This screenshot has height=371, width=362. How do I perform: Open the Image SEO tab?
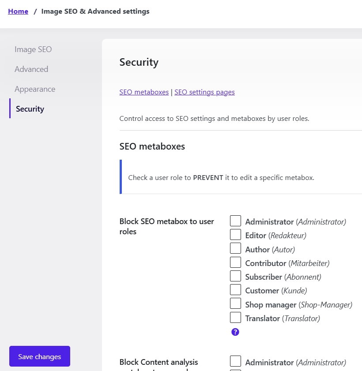(x=33, y=49)
